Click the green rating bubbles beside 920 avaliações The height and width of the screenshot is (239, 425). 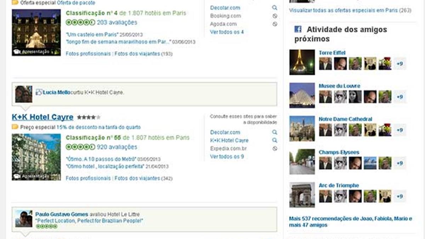[x=80, y=147]
